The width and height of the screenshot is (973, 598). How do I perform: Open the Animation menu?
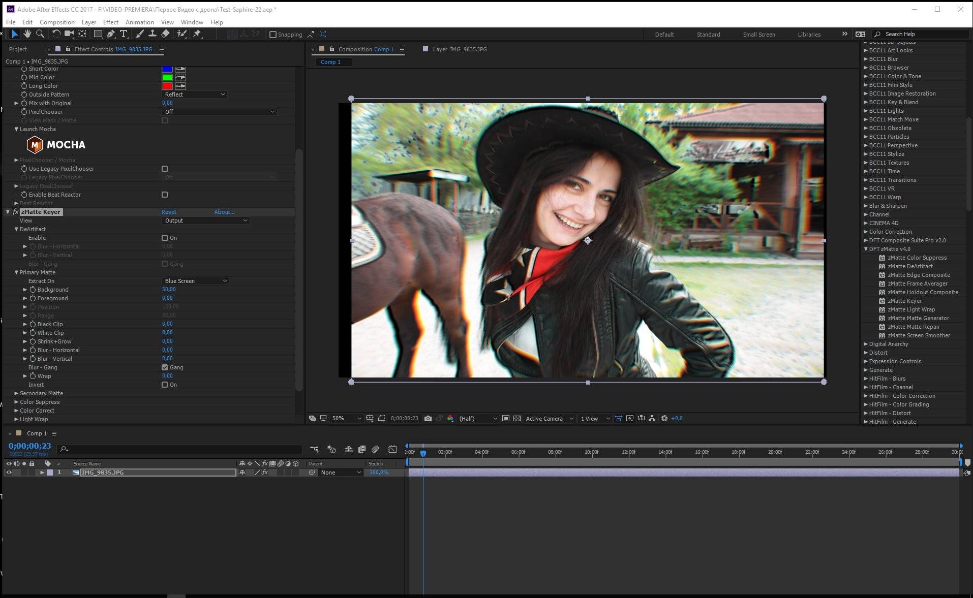139,22
